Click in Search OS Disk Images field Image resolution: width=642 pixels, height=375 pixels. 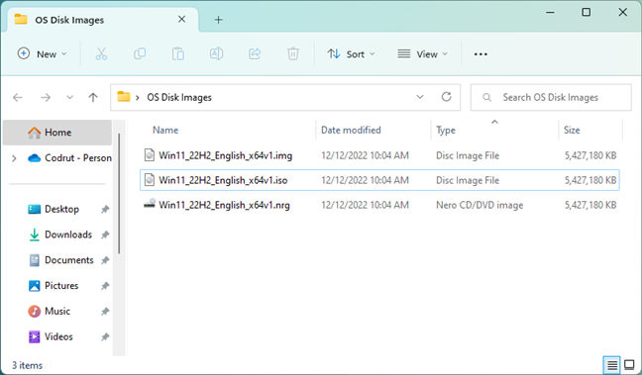551,97
